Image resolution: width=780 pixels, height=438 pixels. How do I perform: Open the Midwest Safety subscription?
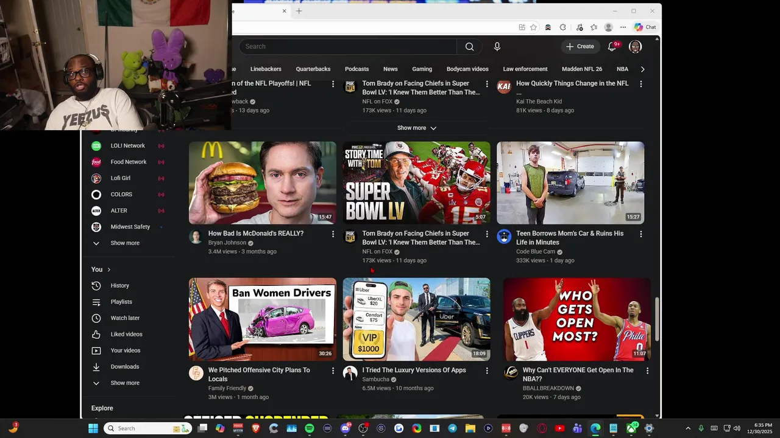point(130,227)
